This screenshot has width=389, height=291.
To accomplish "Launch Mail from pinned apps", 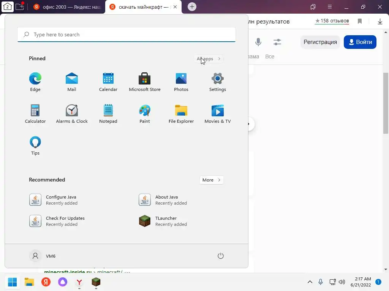I will coord(72,82).
